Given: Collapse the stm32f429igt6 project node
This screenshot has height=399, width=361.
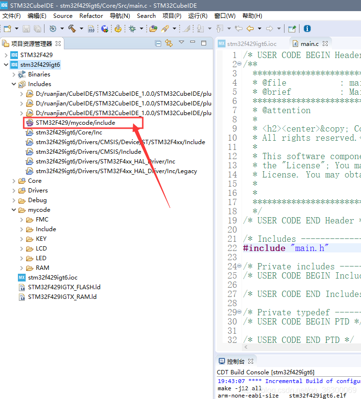Looking at the screenshot, I should (x=6, y=65).
